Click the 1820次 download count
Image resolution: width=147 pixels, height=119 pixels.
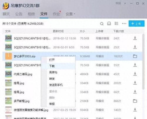(x=118, y=56)
